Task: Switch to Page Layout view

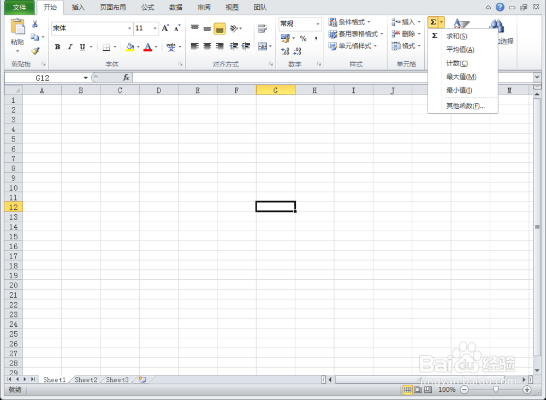Action: [418, 390]
